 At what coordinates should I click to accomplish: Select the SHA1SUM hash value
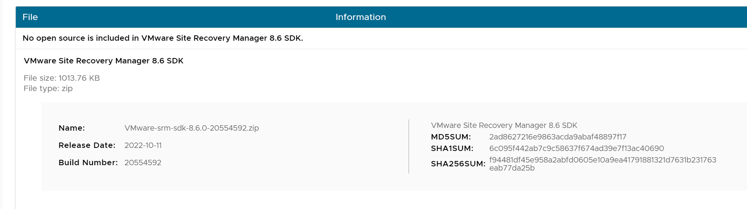point(576,148)
